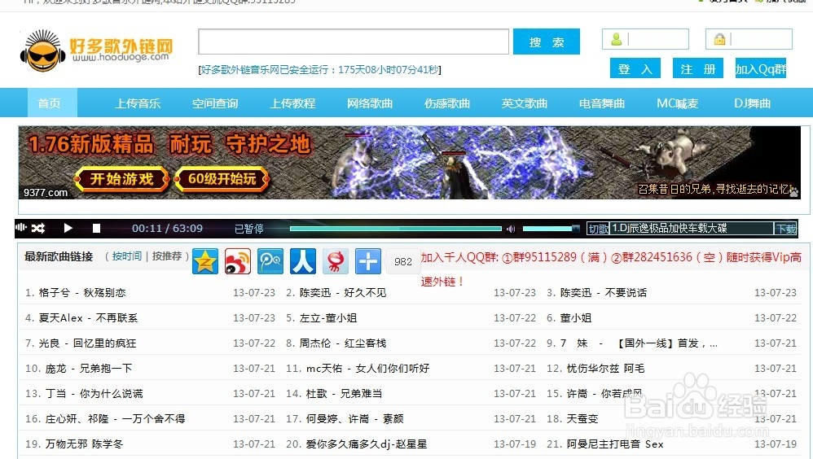
Task: Share to Renren blue icon
Action: pyautogui.click(x=303, y=261)
